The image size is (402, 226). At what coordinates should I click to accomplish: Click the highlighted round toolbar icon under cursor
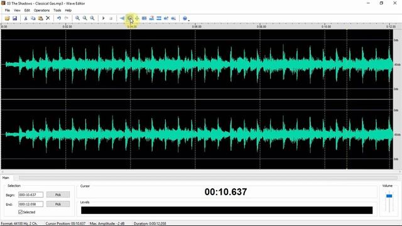coord(130,18)
